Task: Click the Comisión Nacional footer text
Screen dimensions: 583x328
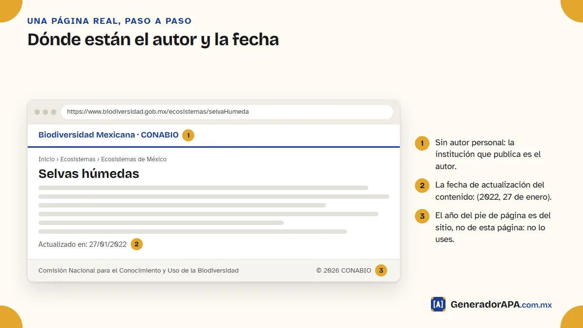Action: coord(138,271)
